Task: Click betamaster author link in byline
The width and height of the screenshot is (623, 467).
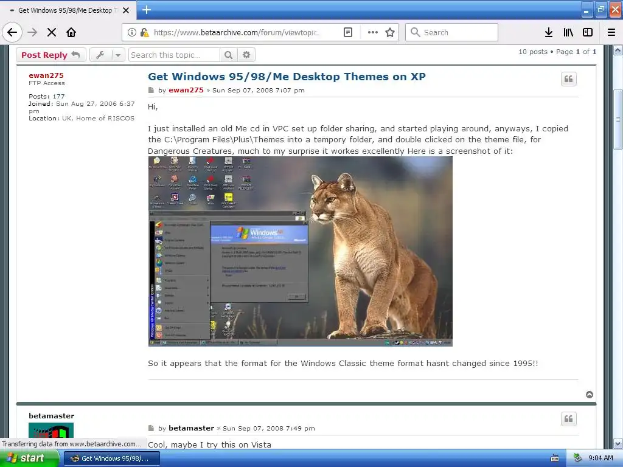Action: [191, 428]
